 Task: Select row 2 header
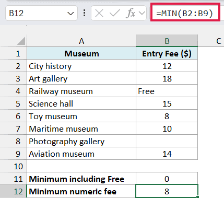(x=14, y=66)
